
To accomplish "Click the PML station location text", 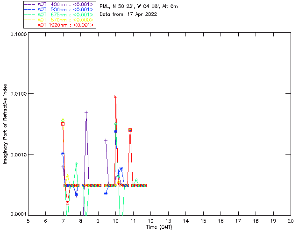I will (x=139, y=7).
